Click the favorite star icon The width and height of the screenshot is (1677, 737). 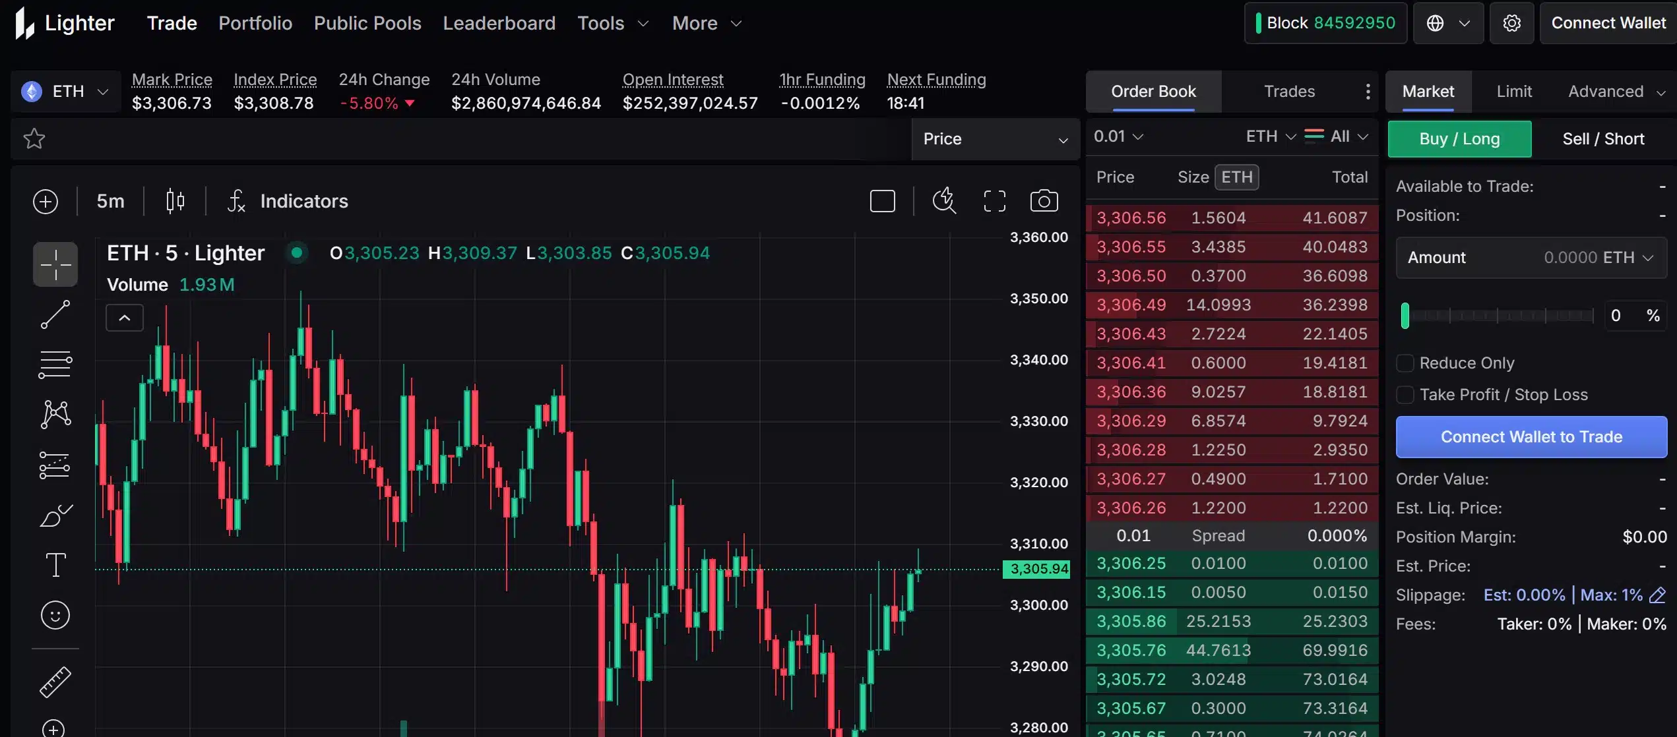click(34, 138)
